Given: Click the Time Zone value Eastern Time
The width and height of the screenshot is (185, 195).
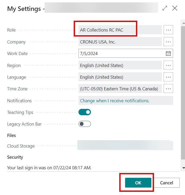Looking at the screenshot, I should pos(120,89).
